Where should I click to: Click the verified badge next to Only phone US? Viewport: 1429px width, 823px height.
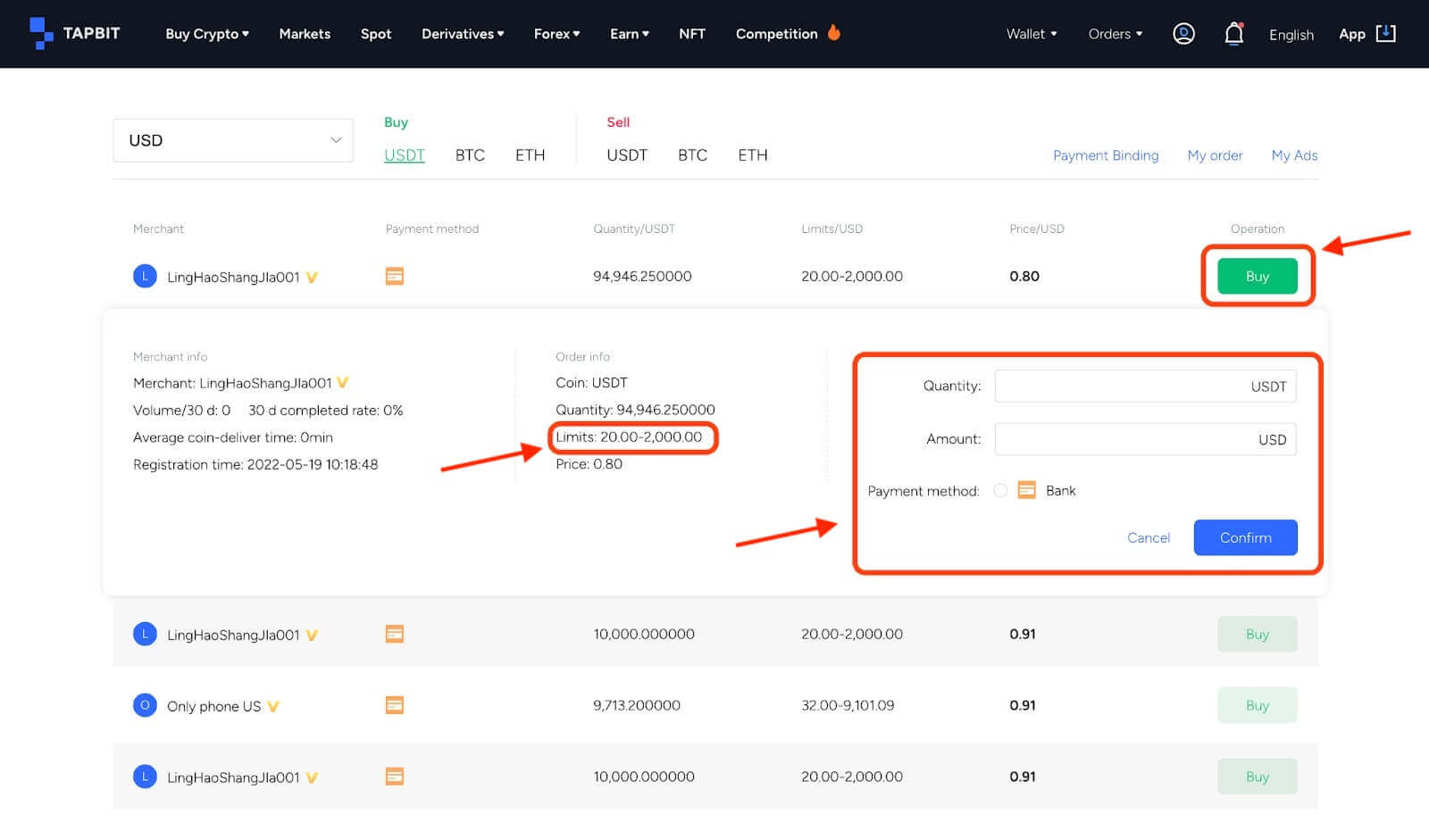275,705
